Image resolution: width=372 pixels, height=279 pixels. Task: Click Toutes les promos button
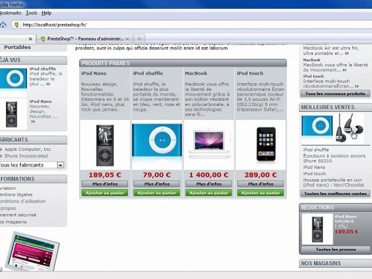336,250
